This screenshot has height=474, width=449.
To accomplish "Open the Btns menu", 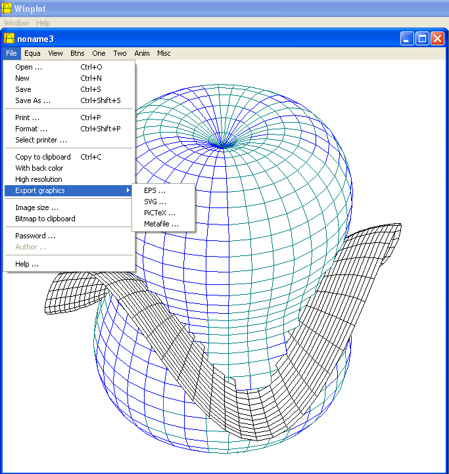I will click(77, 53).
